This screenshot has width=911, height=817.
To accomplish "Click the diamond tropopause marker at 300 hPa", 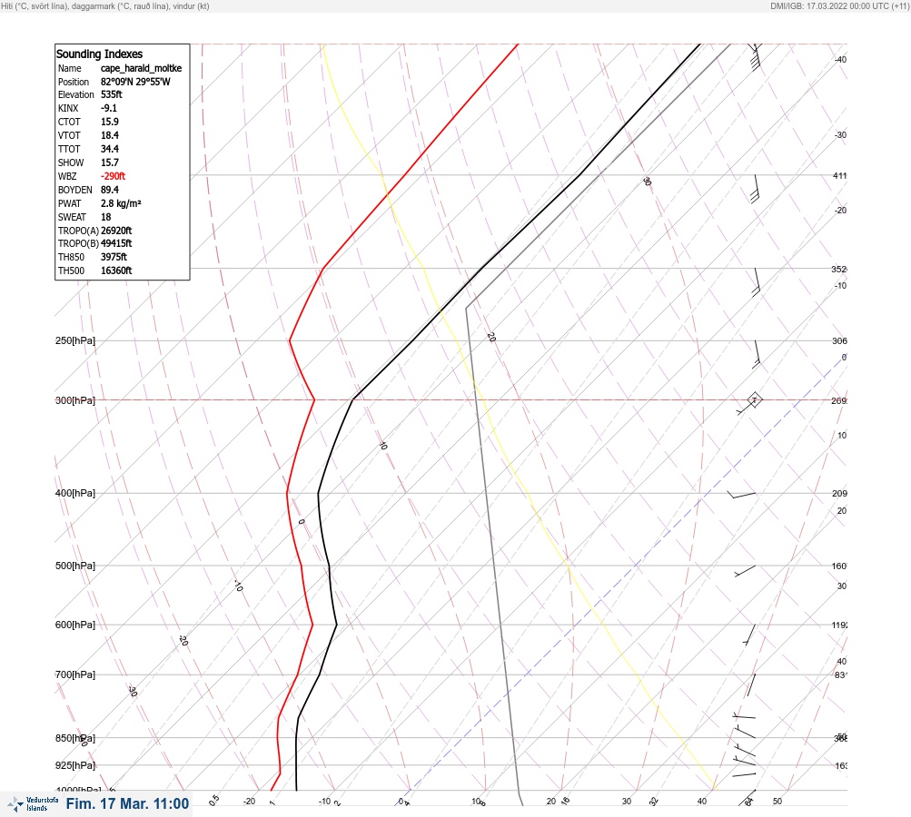I will coord(754,399).
